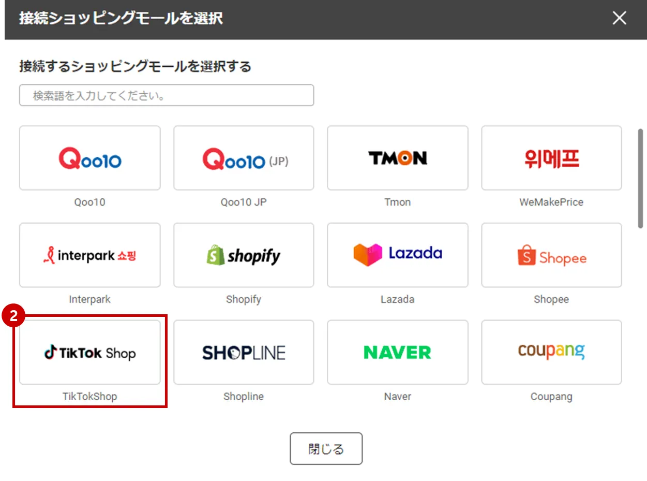Select the Qoo10 (JP) logo card
The width and height of the screenshot is (647, 481).
coord(244,158)
